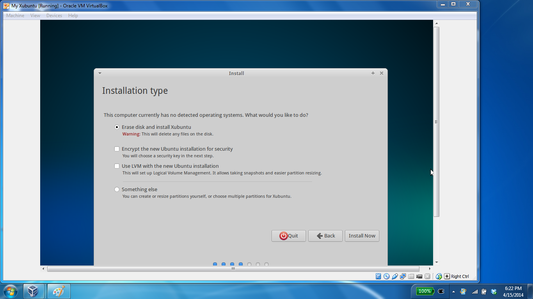The width and height of the screenshot is (533, 299).
Task: Click the Windows flag tray icon
Action: (463, 291)
